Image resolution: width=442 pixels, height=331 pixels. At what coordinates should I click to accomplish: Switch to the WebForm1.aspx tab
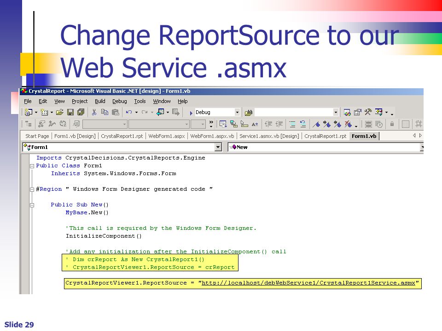[167, 136]
